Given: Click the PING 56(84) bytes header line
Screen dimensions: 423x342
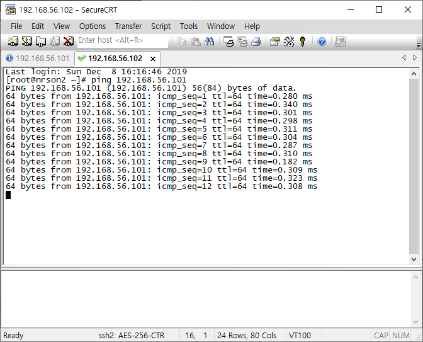Looking at the screenshot, I should (x=151, y=88).
